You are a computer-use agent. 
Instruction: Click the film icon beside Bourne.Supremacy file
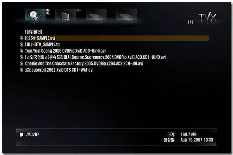[x=21, y=57]
